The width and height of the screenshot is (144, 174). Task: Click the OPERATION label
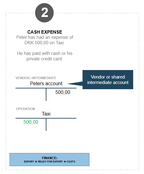(25, 109)
